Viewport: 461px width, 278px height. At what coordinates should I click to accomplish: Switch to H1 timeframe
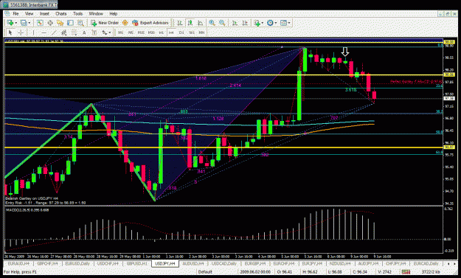(x=161, y=32)
